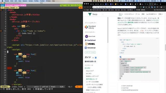Click line 10 li v-for code
Image resolution: width=166 pixels, height=93 pixels.
pyautogui.click(x=31, y=31)
